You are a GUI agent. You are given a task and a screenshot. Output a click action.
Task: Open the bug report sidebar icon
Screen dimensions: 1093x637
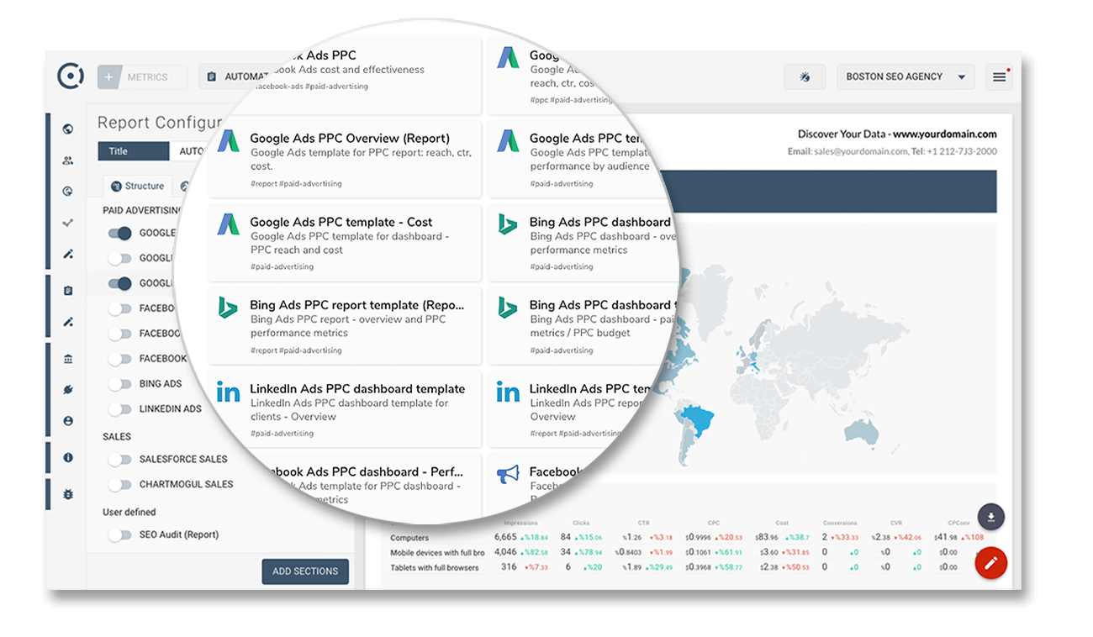68,495
